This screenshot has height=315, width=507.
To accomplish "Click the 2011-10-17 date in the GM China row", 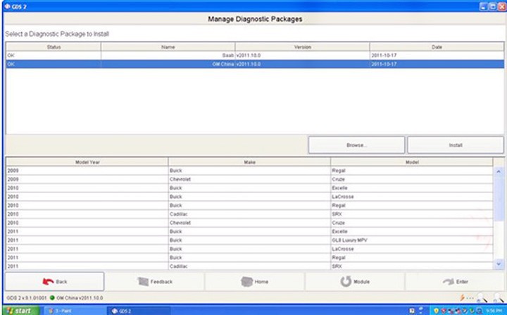I will click(x=437, y=64).
